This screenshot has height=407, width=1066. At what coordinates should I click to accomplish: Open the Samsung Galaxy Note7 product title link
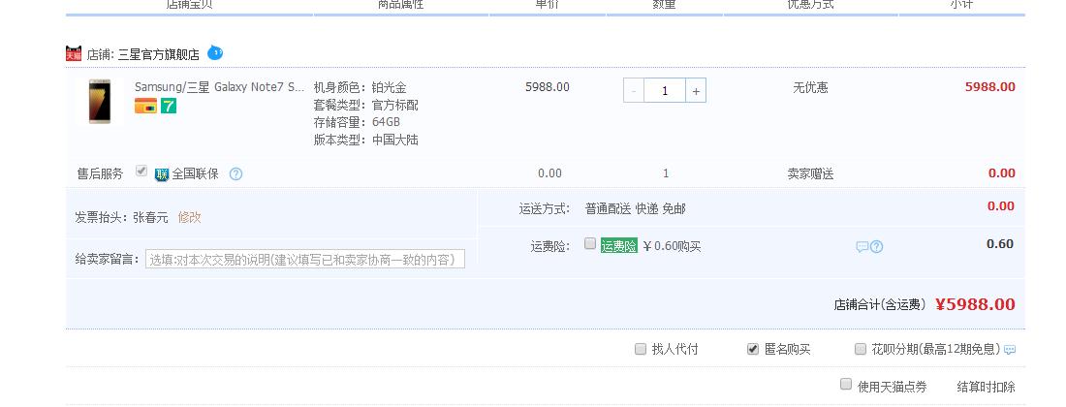click(220, 87)
